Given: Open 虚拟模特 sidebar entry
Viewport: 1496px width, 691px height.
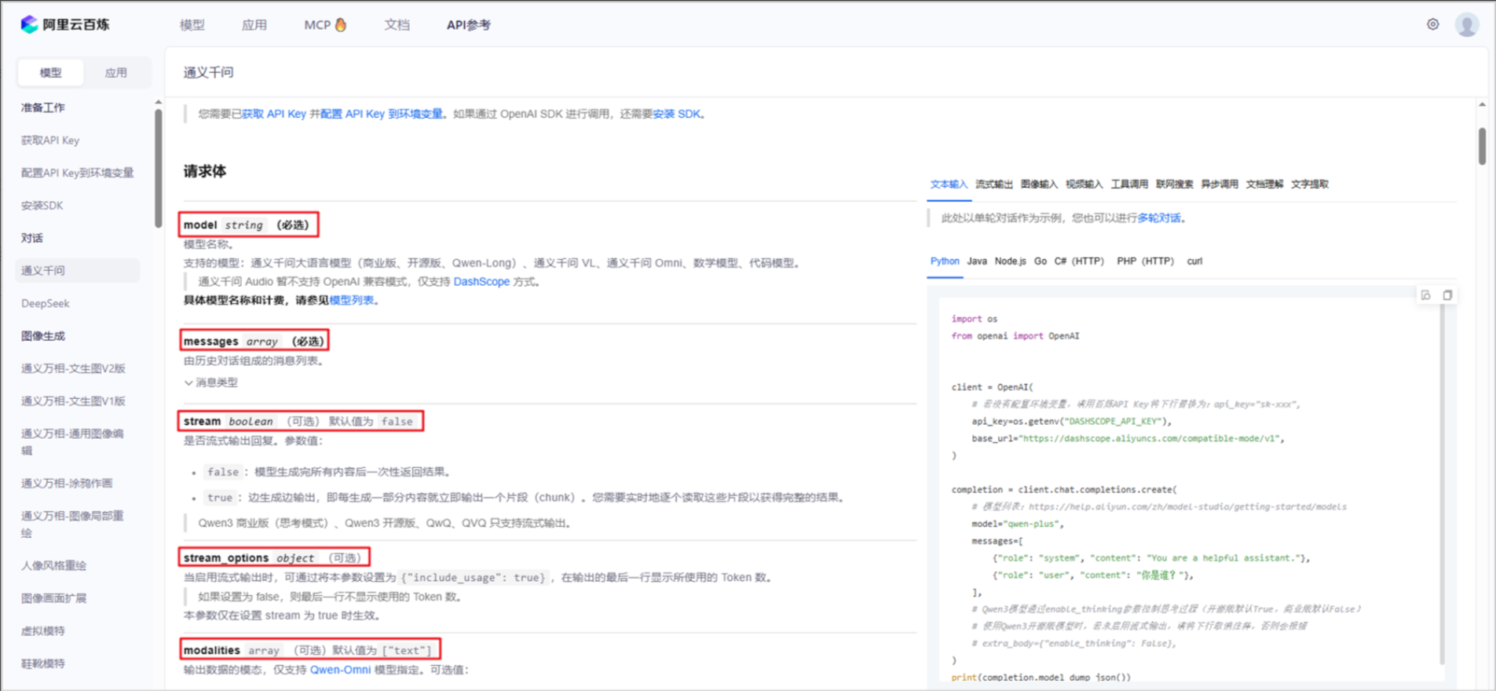Looking at the screenshot, I should click(x=42, y=631).
